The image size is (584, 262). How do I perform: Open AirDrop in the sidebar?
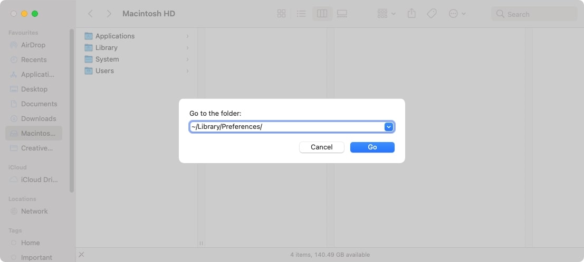[x=34, y=45]
